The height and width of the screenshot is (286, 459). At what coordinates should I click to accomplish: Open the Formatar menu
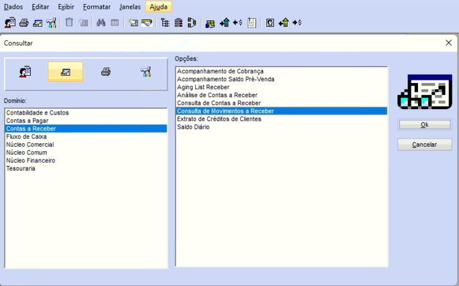pyautogui.click(x=97, y=7)
